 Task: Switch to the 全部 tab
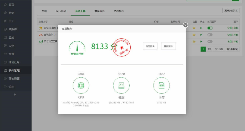click(x=44, y=11)
